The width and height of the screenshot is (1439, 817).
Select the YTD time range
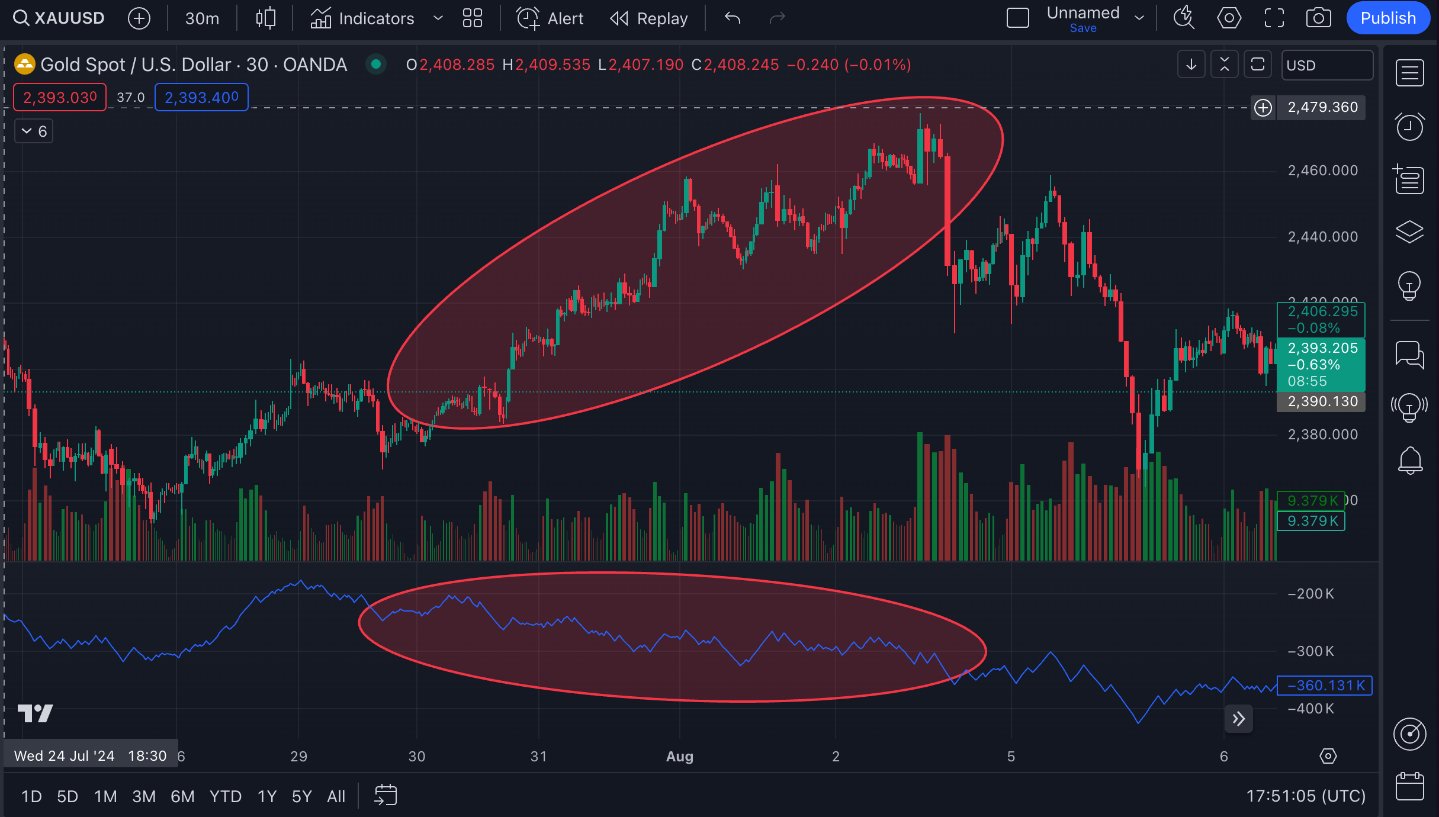click(225, 796)
